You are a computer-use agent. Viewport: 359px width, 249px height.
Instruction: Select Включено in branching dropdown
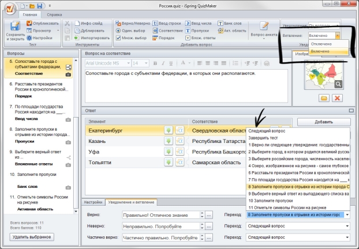tap(328, 51)
